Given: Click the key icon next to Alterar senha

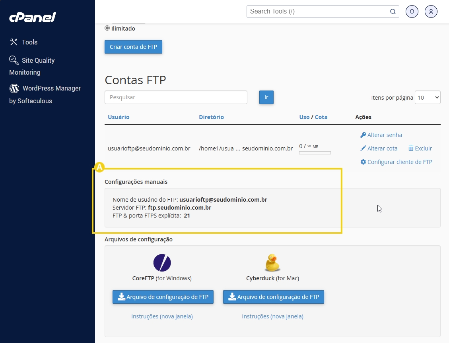Looking at the screenshot, I should pyautogui.click(x=363, y=135).
